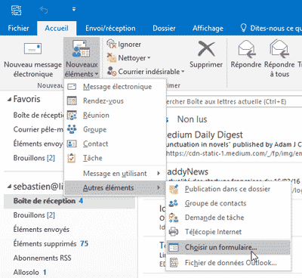The width and height of the screenshot is (302, 278).
Task: Click the Réunion menu icon
Action: click(72, 116)
